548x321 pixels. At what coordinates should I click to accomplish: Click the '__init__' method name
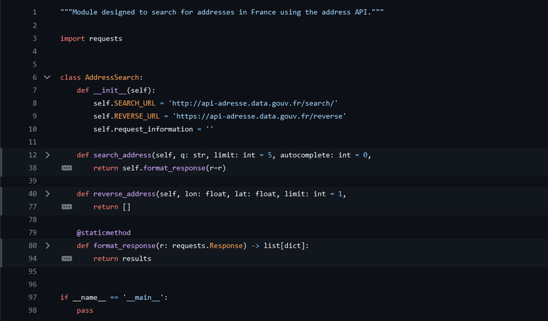click(110, 90)
